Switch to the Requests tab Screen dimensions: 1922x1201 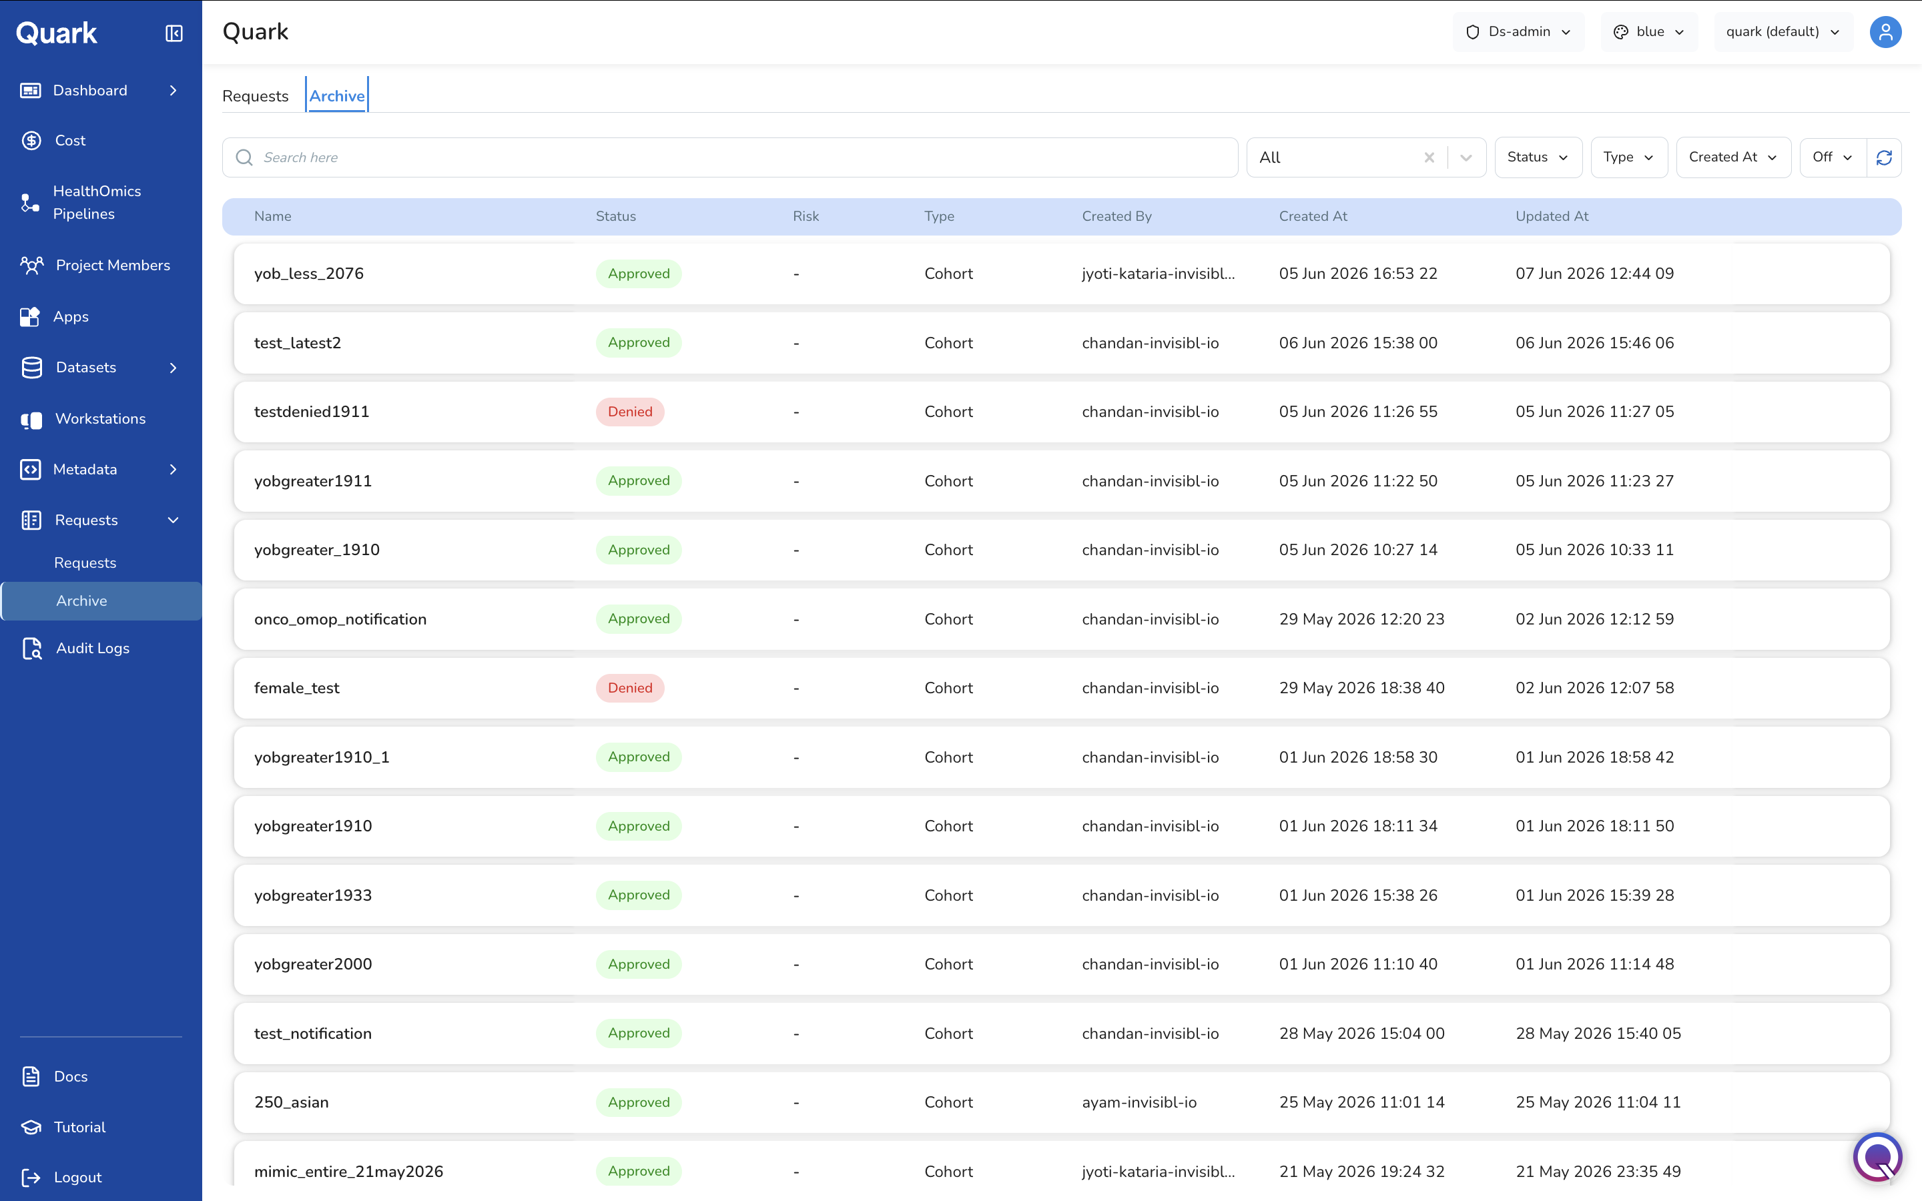click(255, 96)
